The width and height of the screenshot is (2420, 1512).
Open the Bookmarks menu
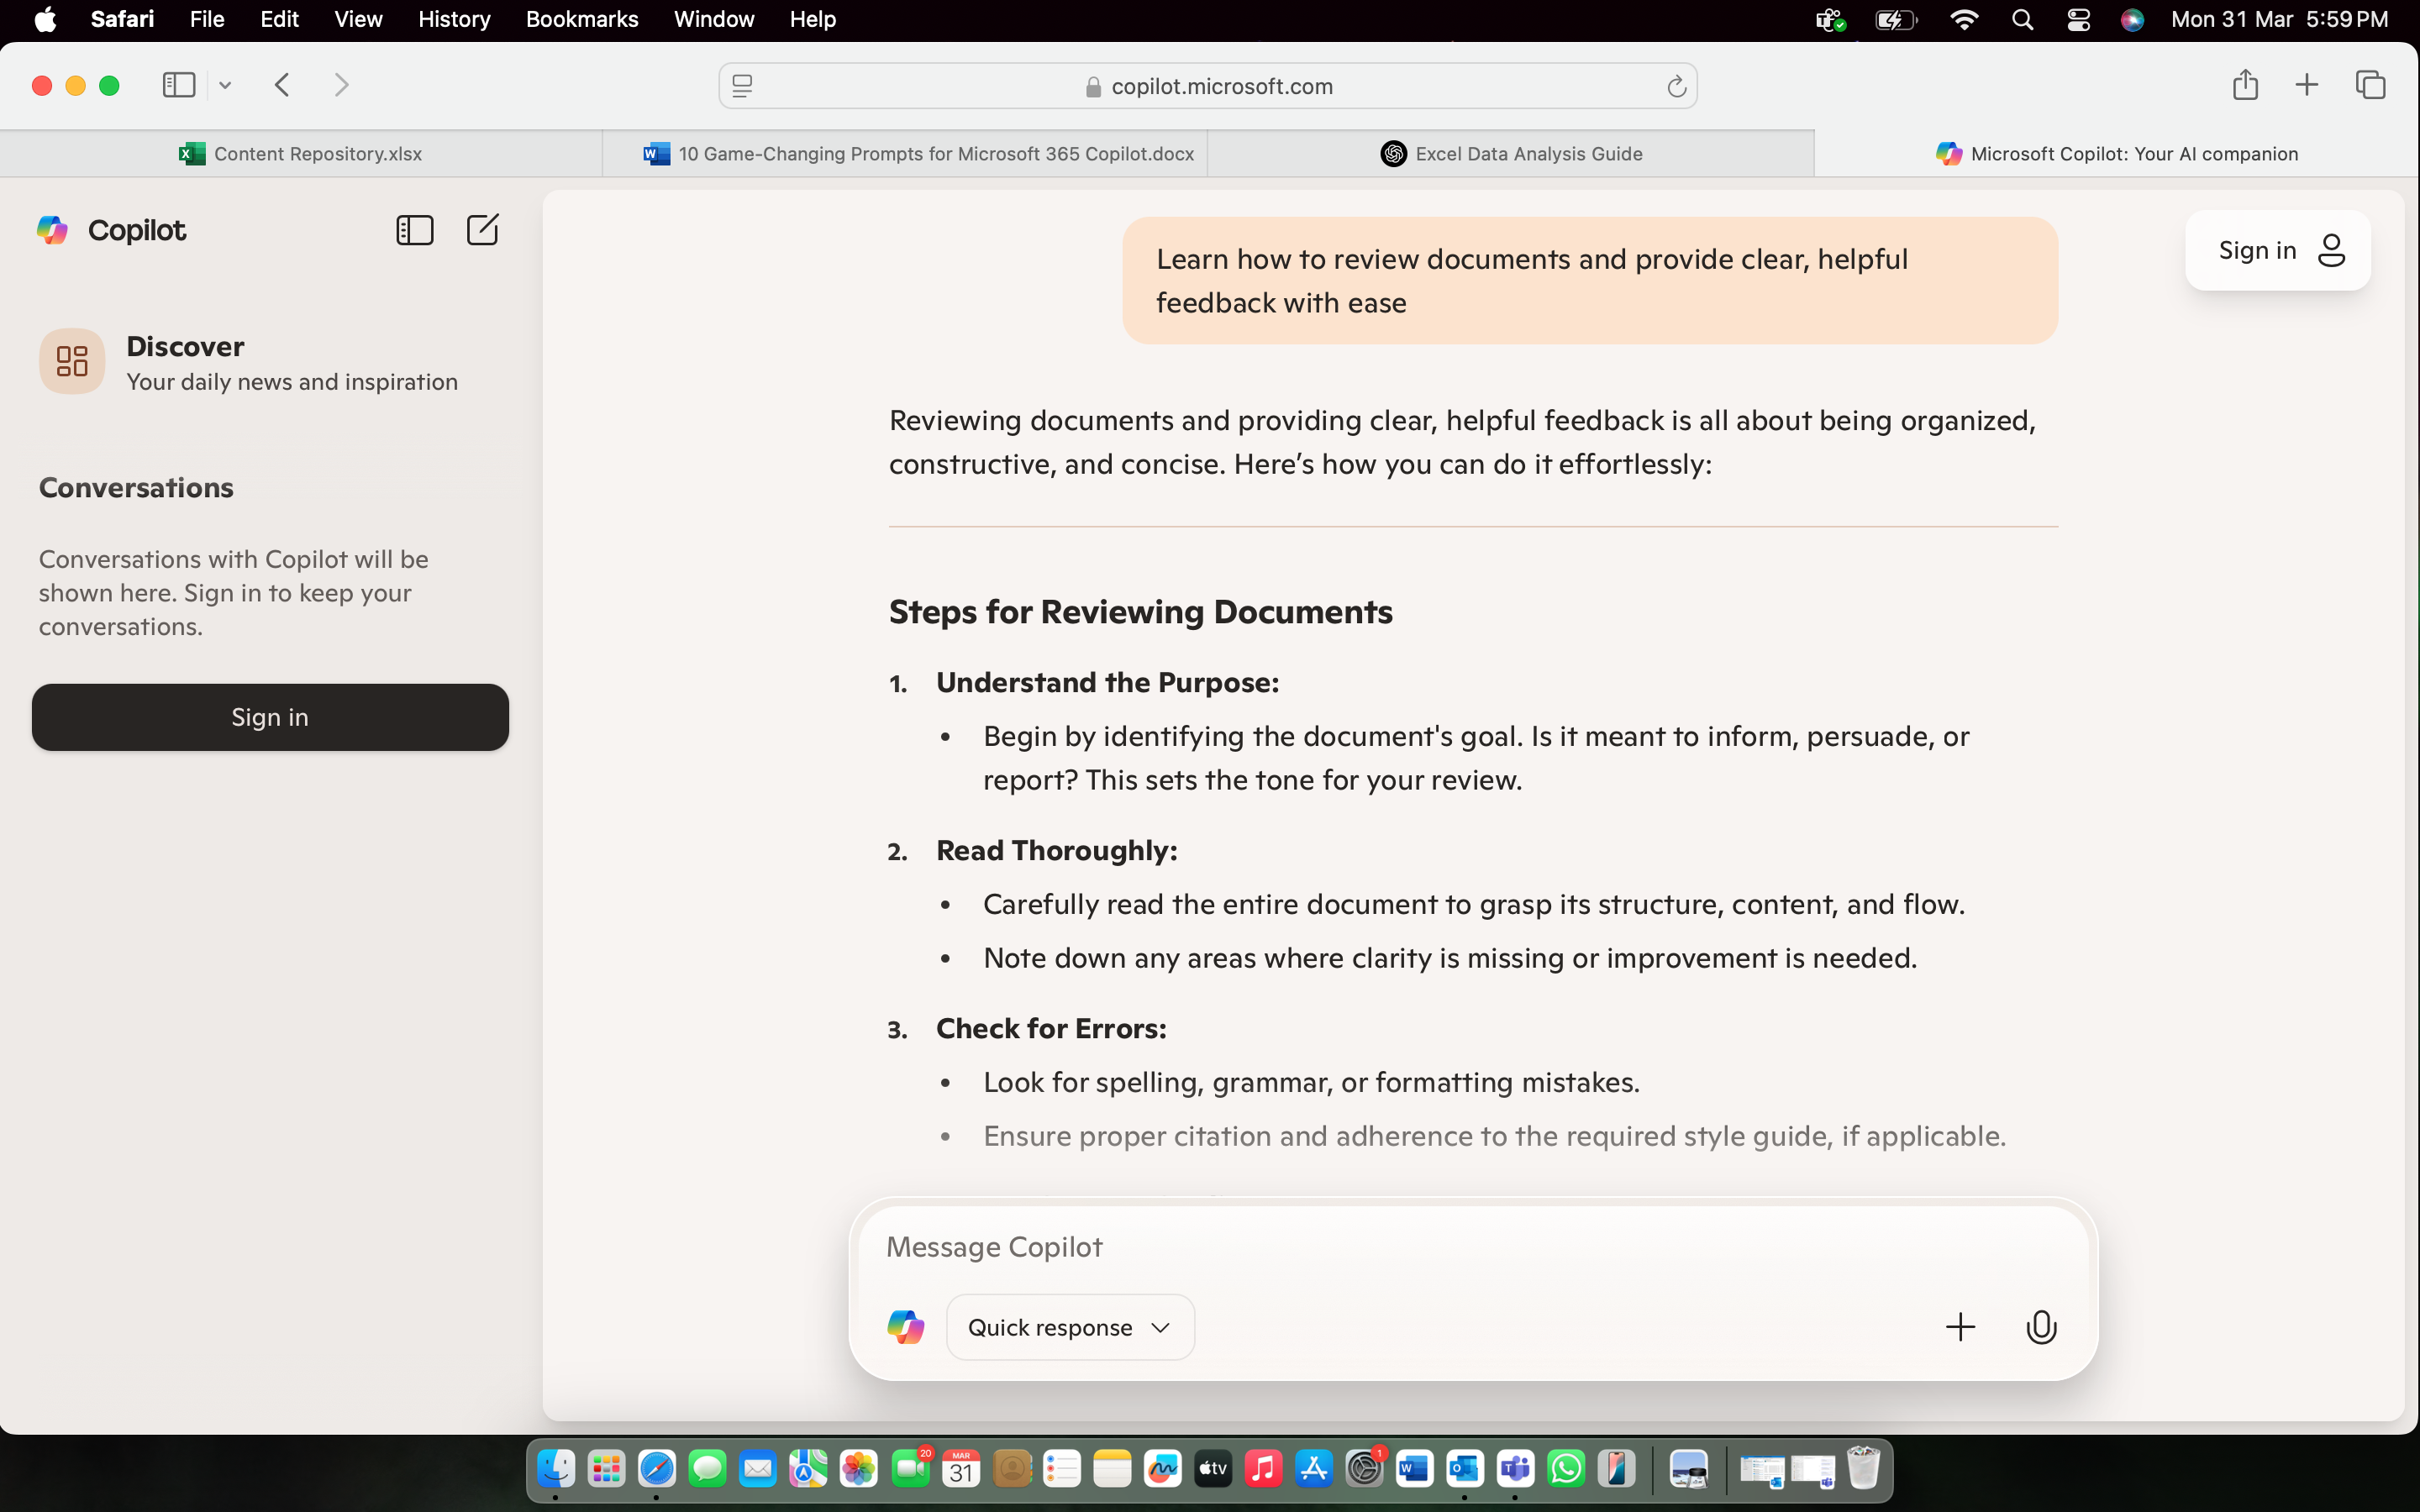pyautogui.click(x=582, y=19)
